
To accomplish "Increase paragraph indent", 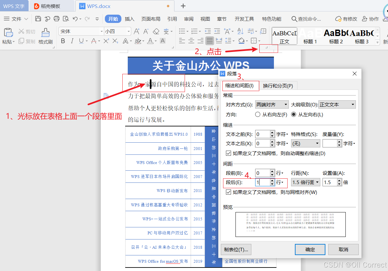I will coord(217,31).
